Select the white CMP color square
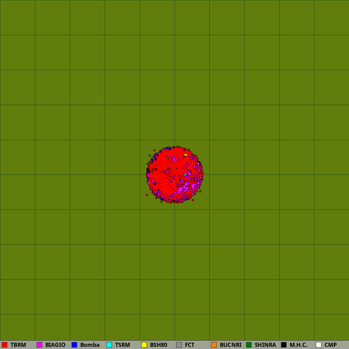This screenshot has height=349, width=349. tap(319, 345)
